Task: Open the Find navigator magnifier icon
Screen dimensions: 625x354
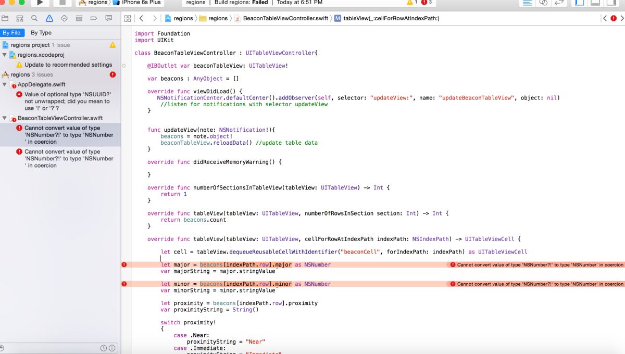Action: point(34,18)
